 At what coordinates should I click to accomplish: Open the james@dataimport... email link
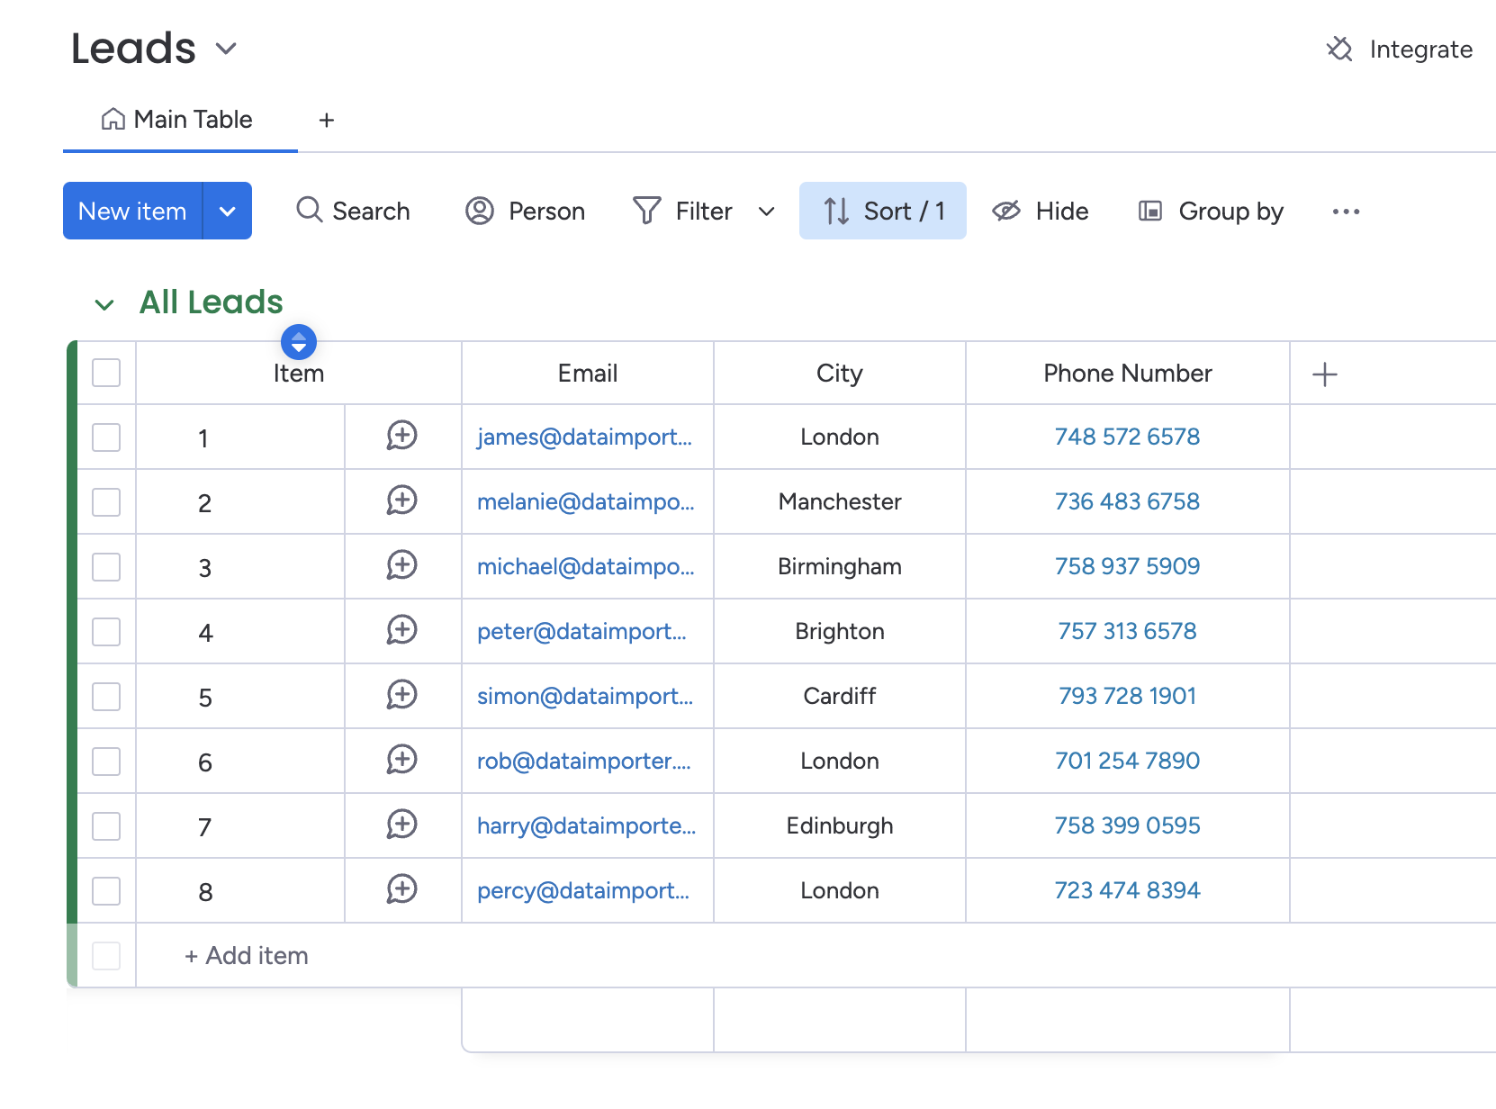pos(584,437)
